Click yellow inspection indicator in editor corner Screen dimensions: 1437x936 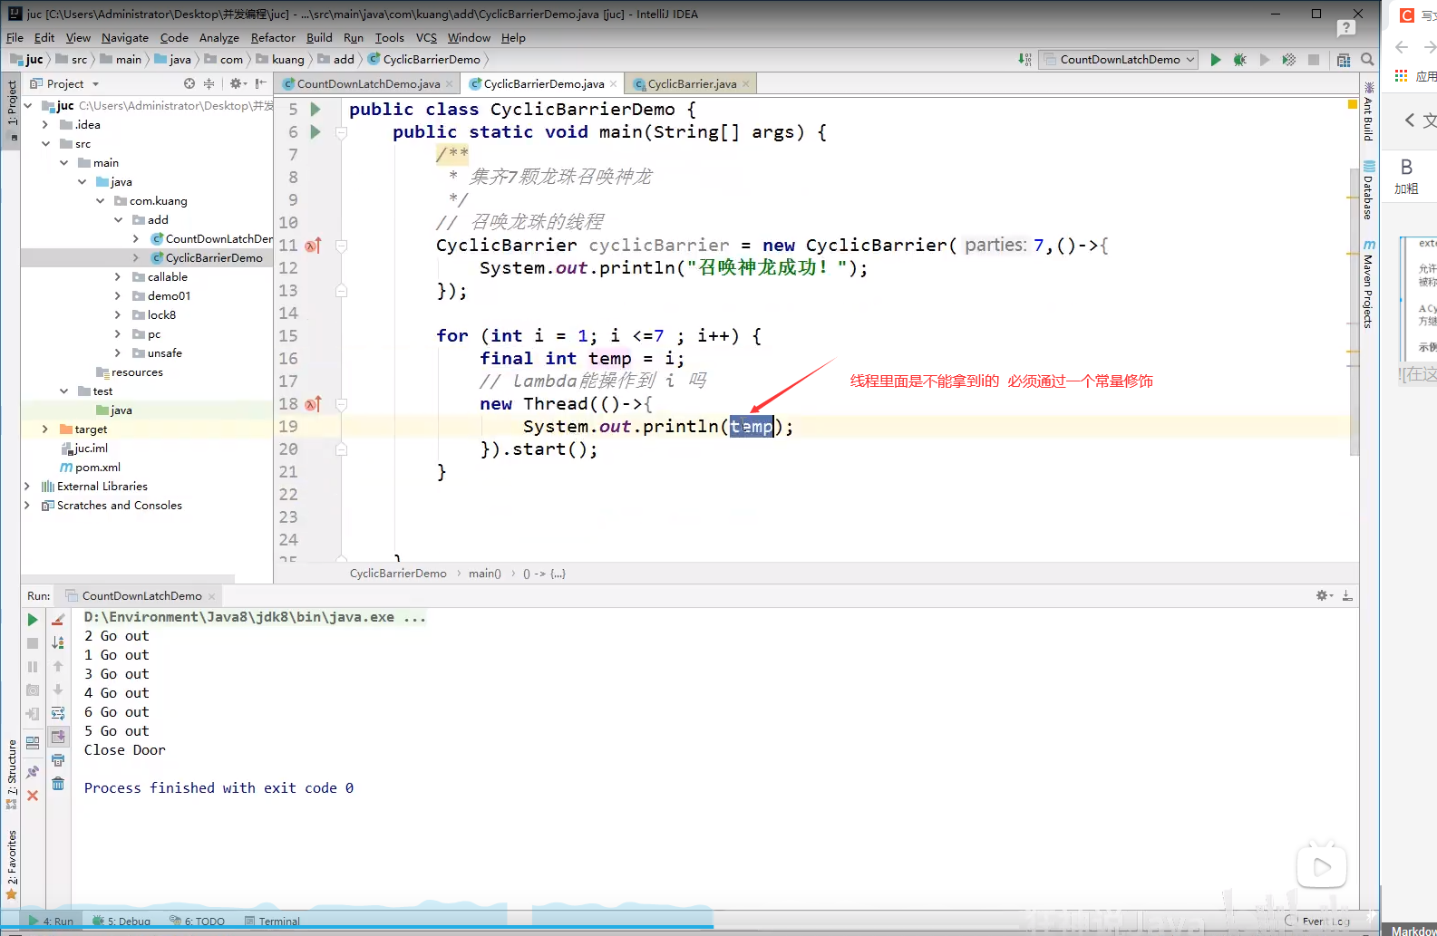click(1353, 105)
